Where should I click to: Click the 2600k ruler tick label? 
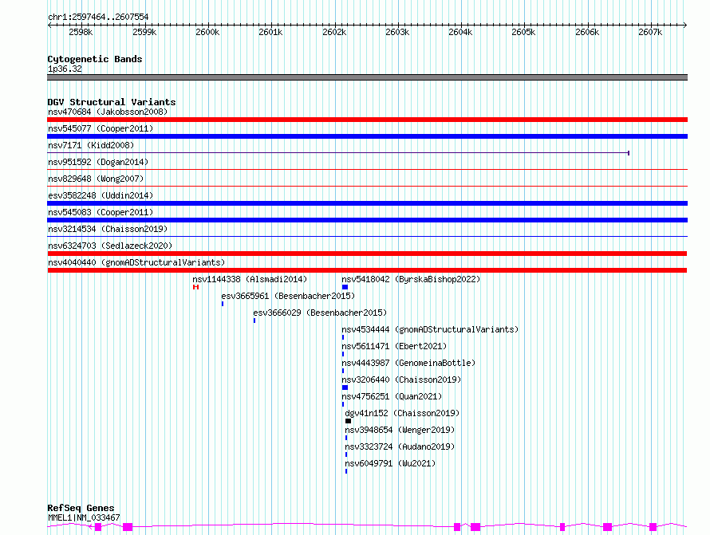click(207, 32)
